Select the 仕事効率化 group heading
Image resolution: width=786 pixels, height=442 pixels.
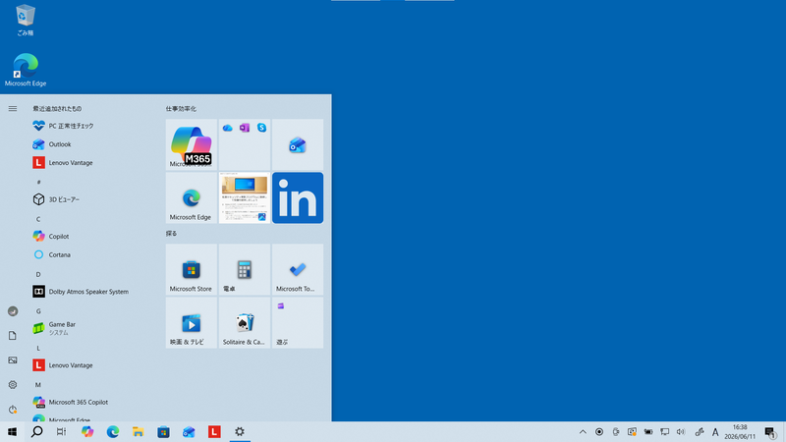(x=181, y=109)
